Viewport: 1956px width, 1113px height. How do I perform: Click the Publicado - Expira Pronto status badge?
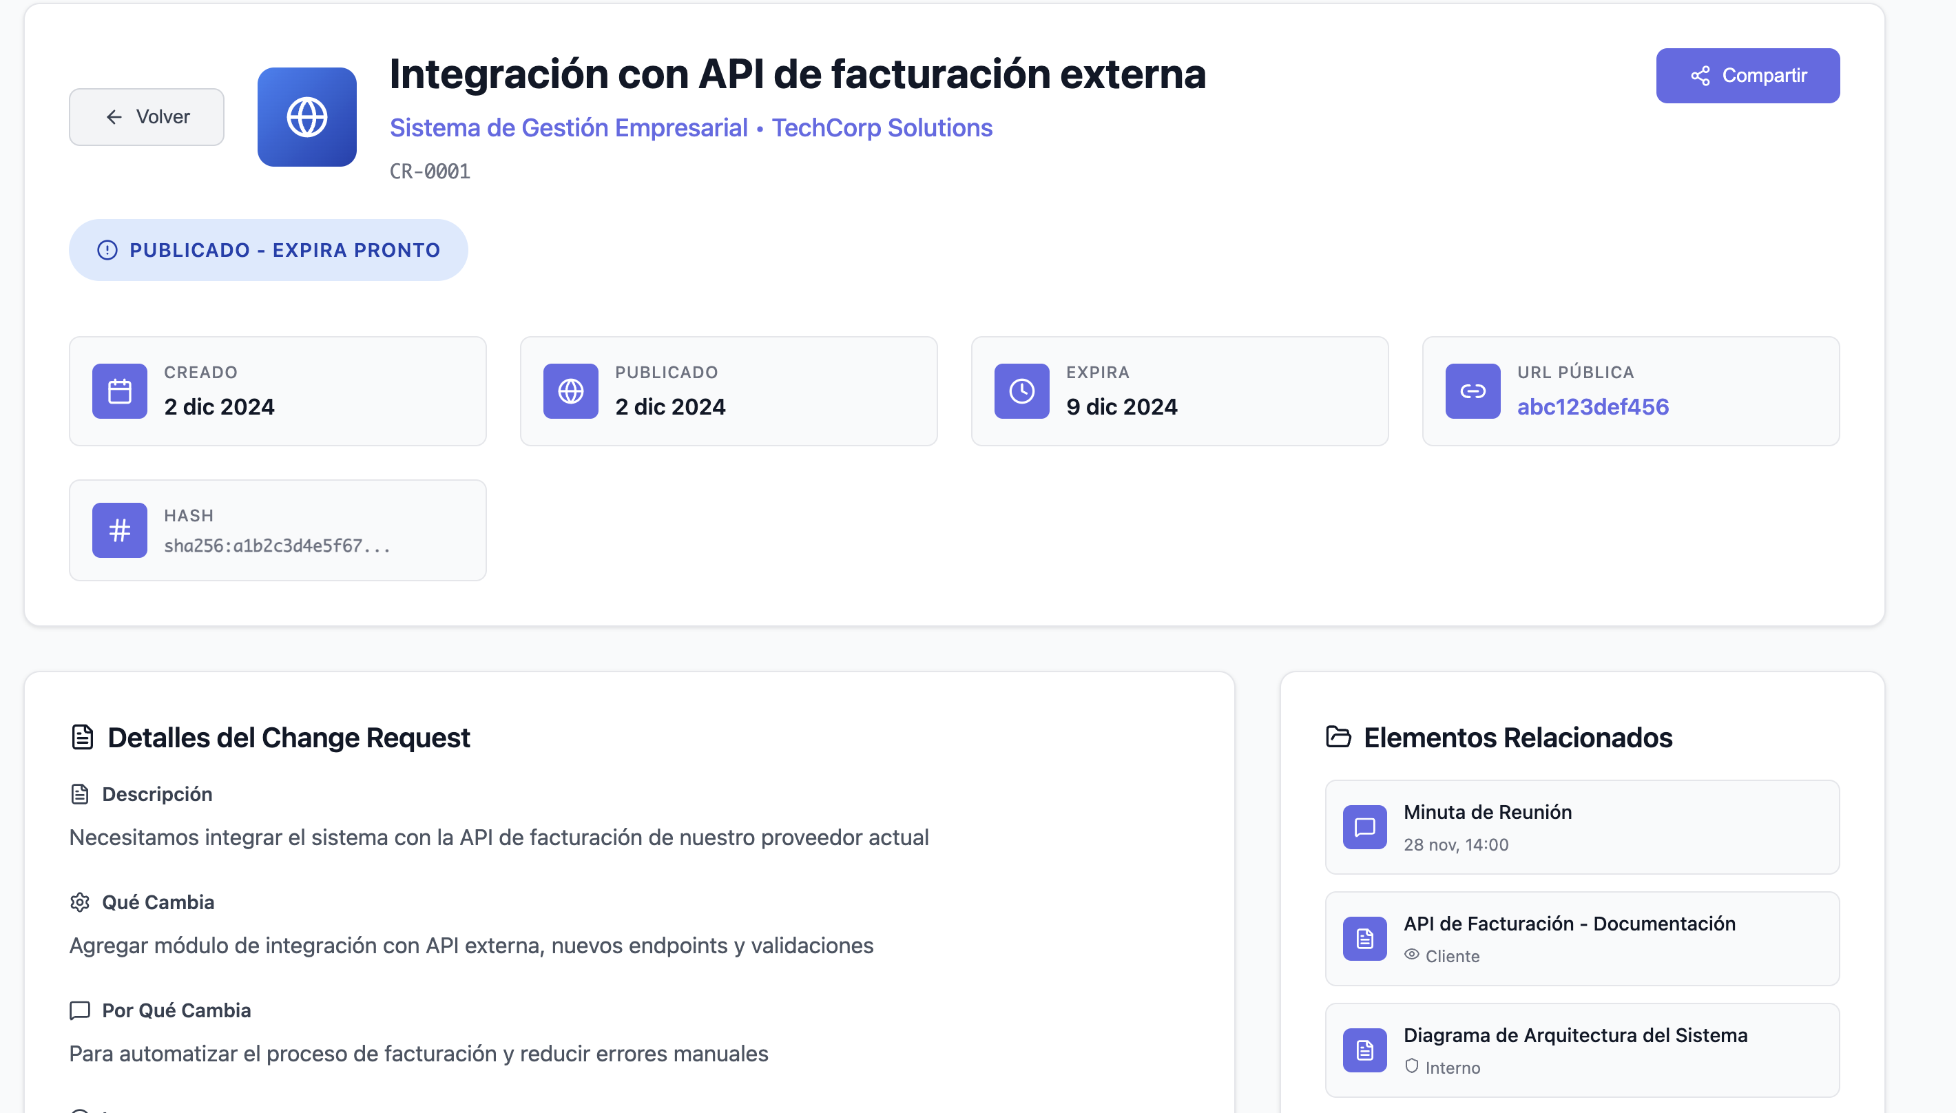[269, 250]
